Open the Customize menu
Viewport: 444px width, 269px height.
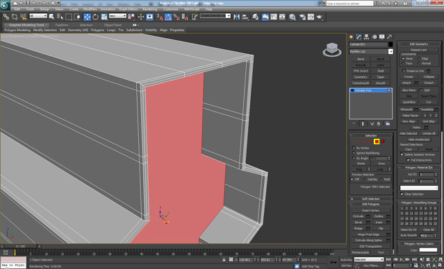click(171, 9)
